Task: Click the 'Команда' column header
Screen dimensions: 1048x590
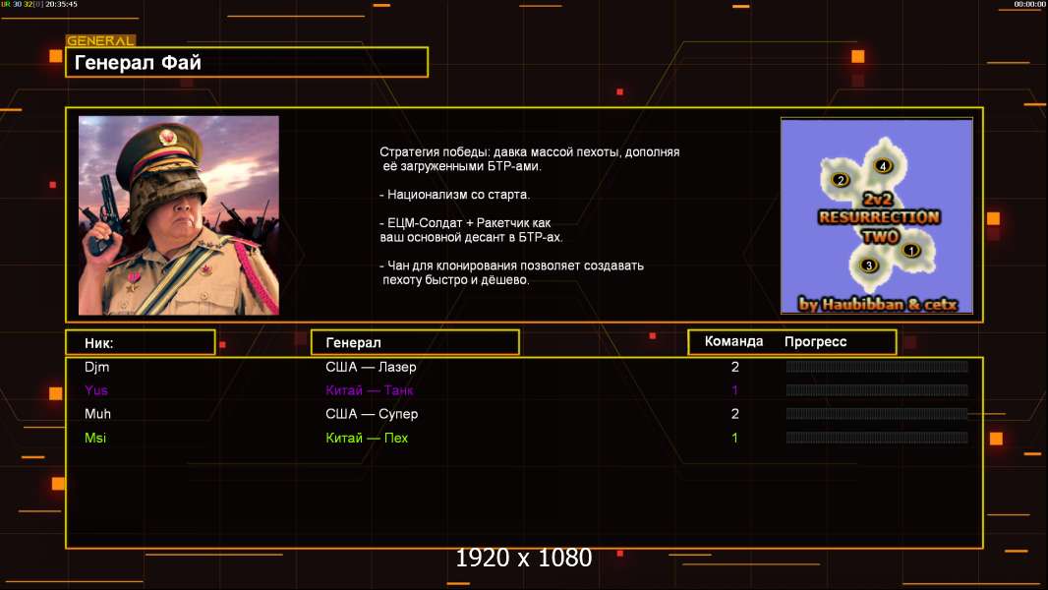Action: (x=733, y=341)
